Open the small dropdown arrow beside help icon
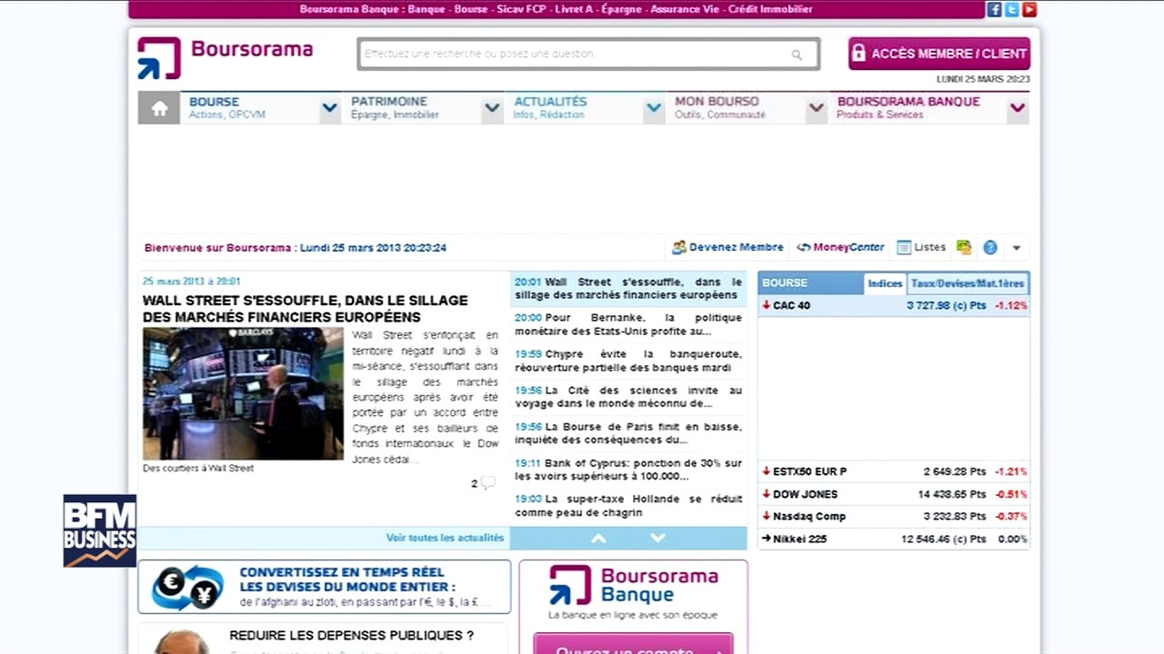Image resolution: width=1164 pixels, height=654 pixels. pos(1017,248)
